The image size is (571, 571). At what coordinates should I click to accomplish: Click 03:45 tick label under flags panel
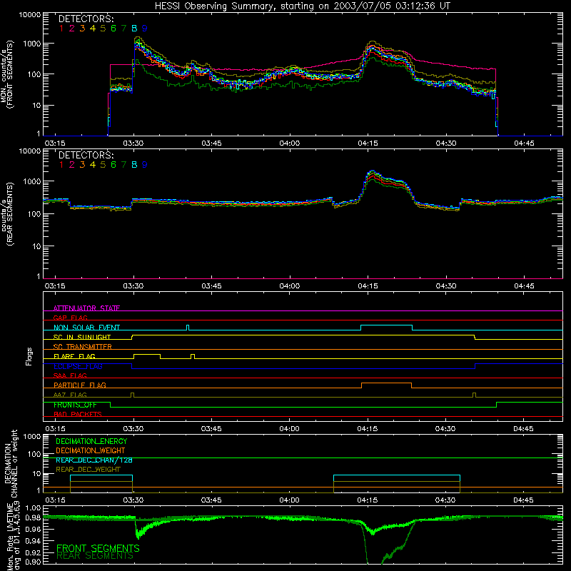pos(211,429)
